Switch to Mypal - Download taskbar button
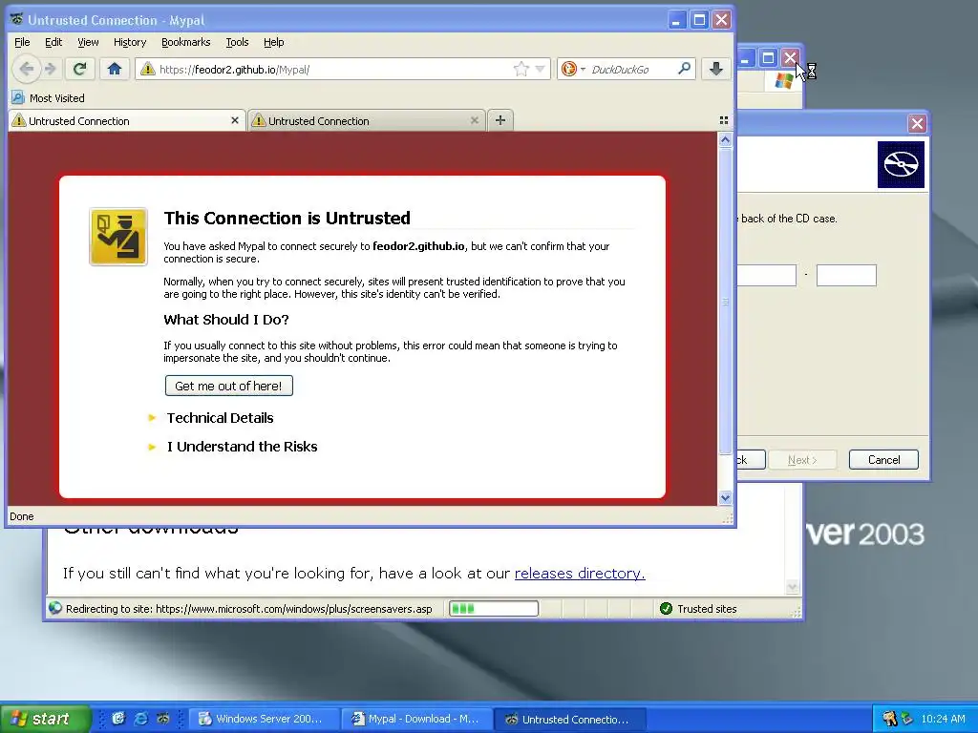Image resolution: width=978 pixels, height=733 pixels. [x=416, y=719]
